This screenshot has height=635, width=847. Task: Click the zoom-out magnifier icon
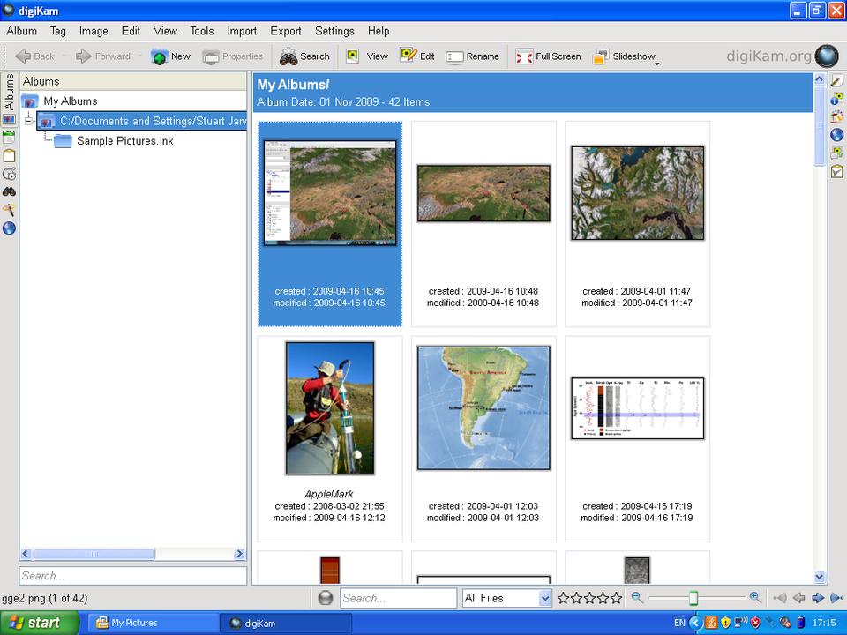point(637,598)
